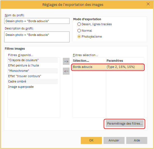
Task: Confirm with the OK button
Action: pyautogui.click(x=91, y=140)
